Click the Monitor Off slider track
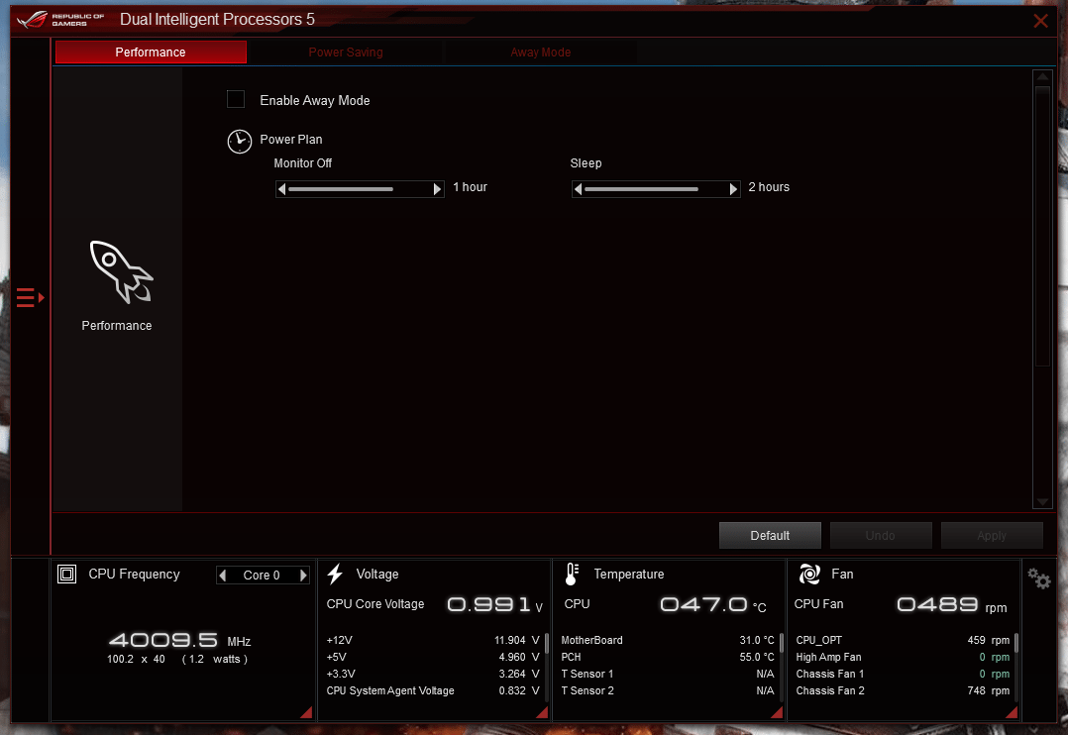This screenshot has height=735, width=1068. [360, 189]
